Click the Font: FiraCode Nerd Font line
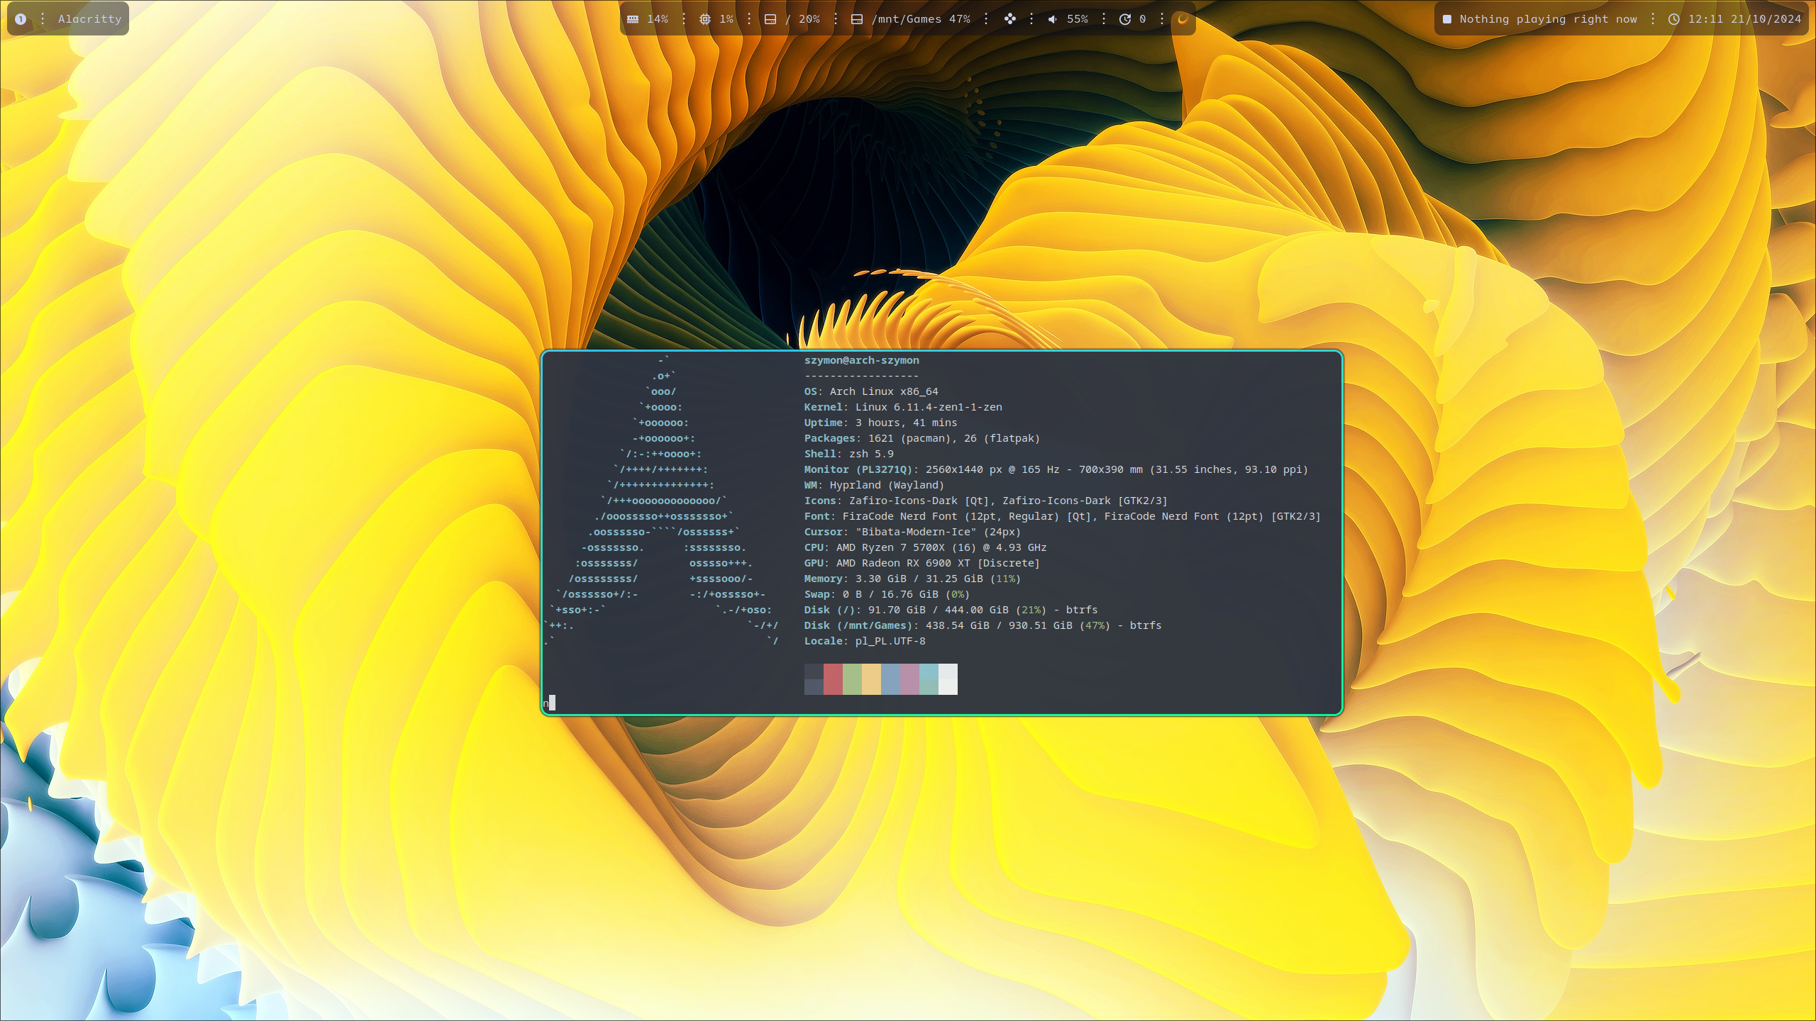1816x1021 pixels. 1062,516
